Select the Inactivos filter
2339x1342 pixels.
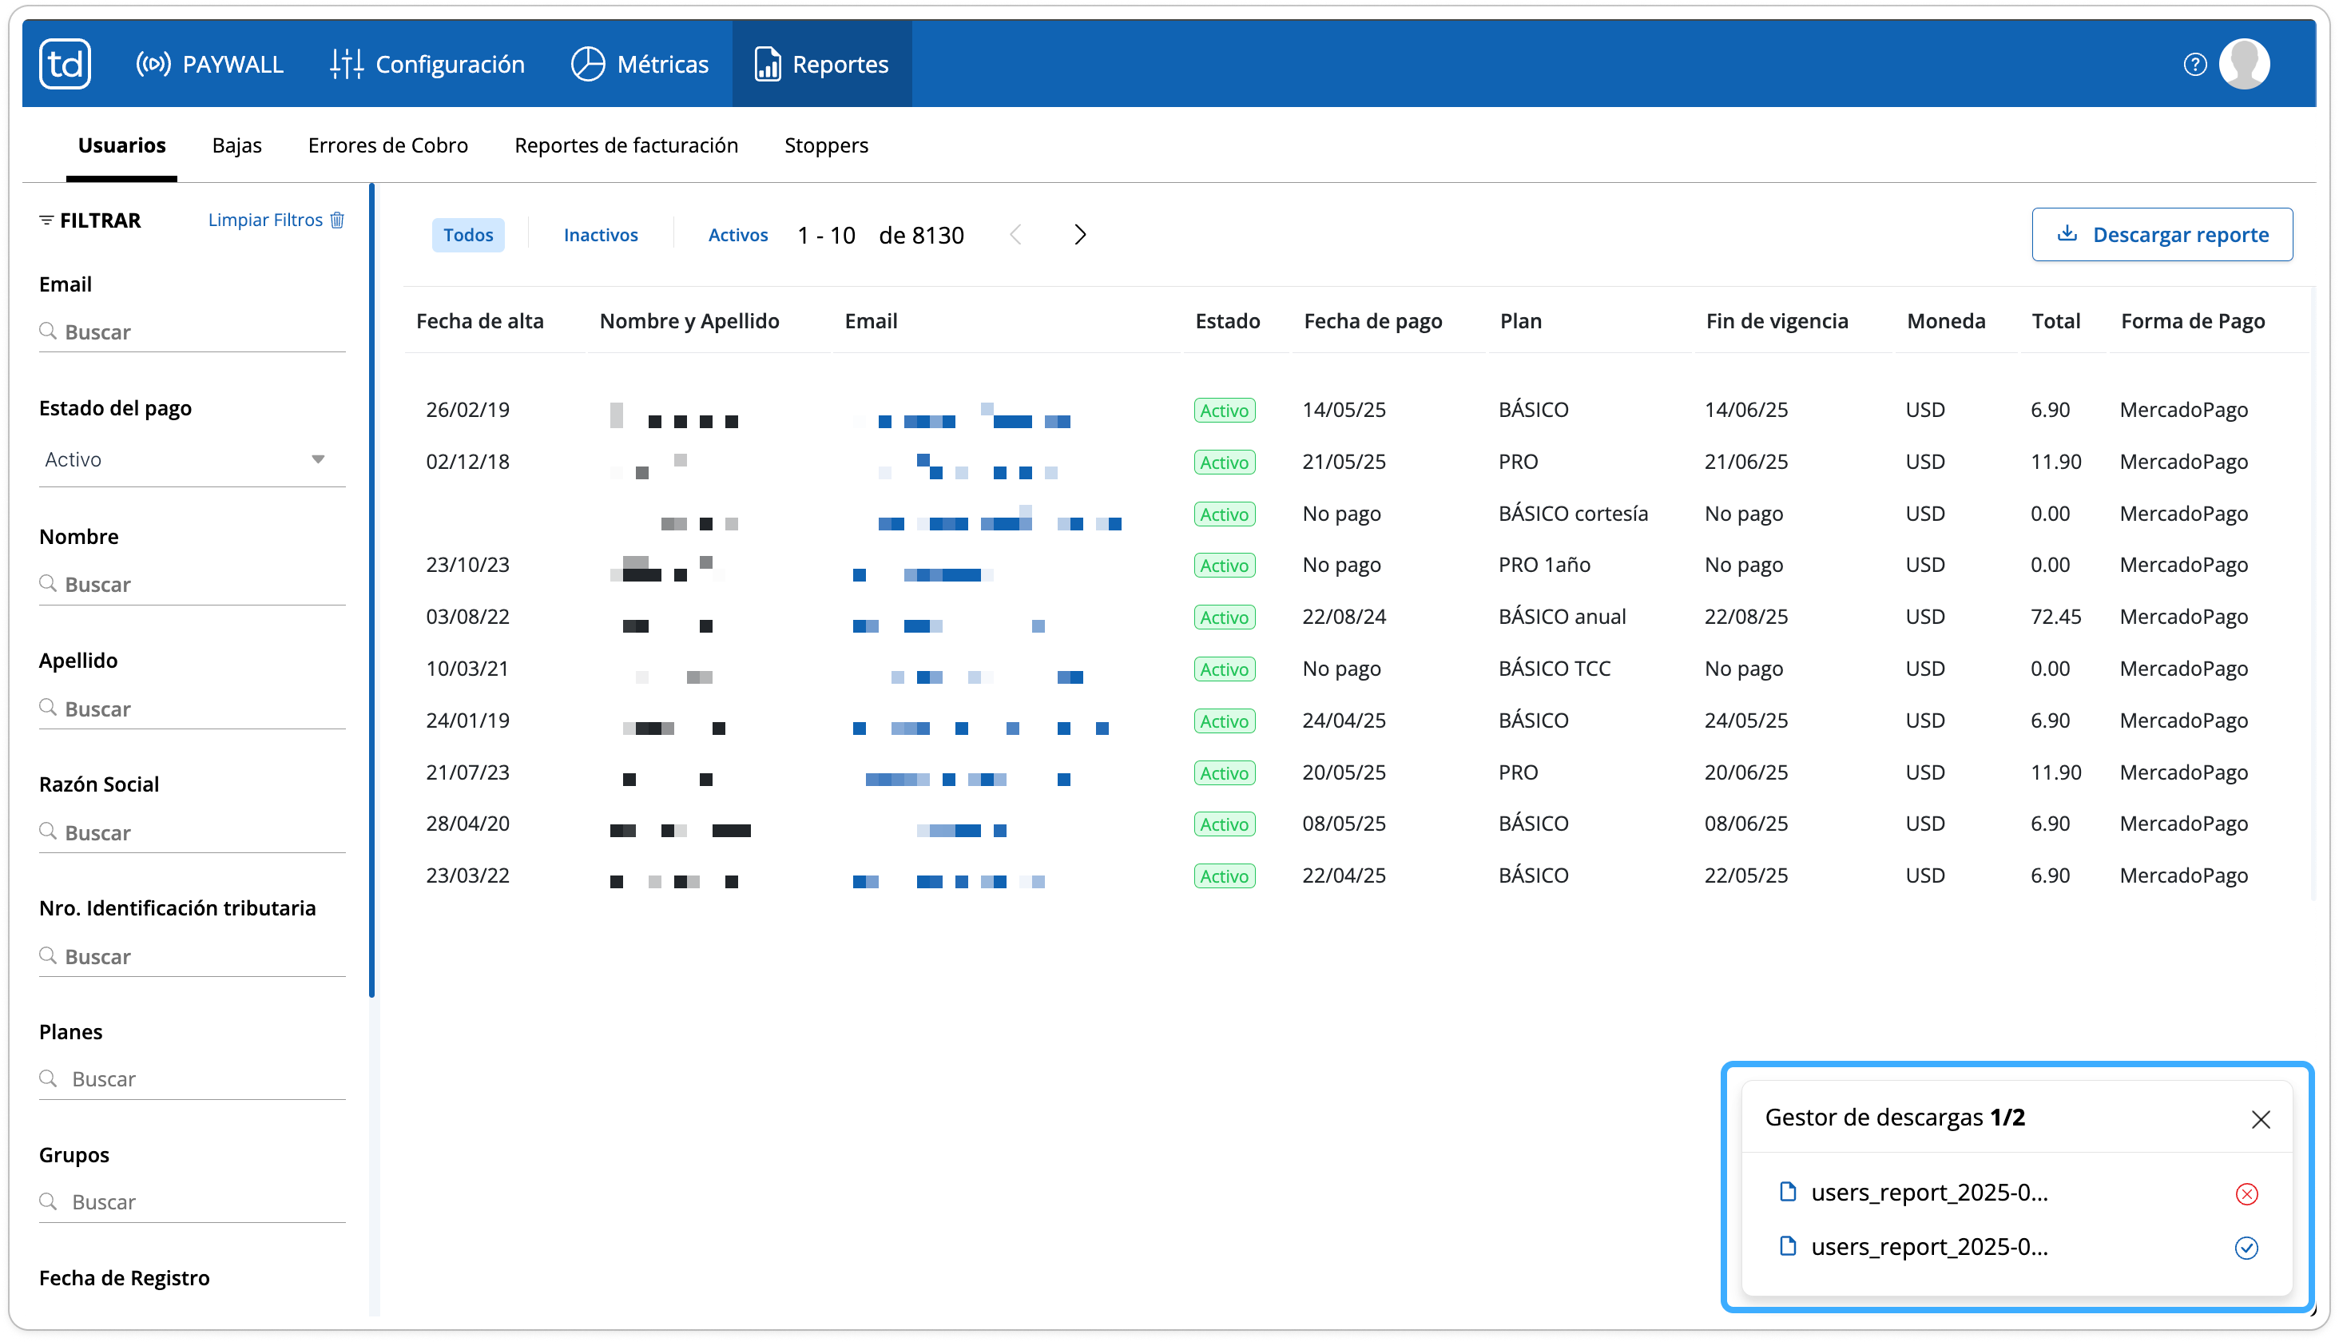point(601,235)
